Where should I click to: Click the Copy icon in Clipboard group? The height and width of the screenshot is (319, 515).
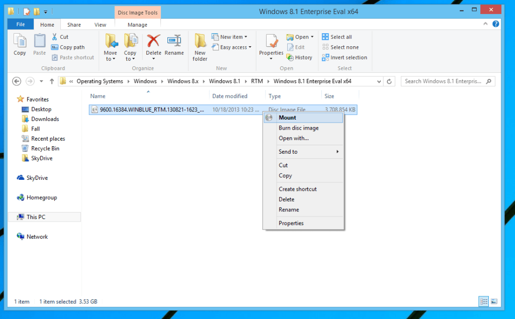pos(20,41)
